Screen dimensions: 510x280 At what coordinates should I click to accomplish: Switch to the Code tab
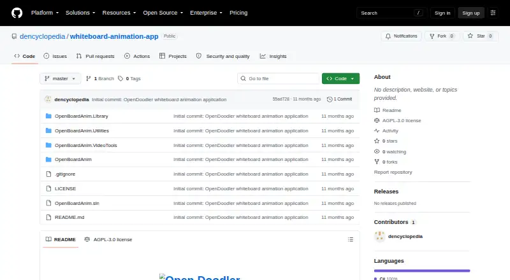click(25, 56)
